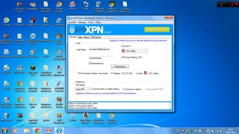
Task: Select the Google Chrome desktop icon
Action: click(x=59, y=7)
